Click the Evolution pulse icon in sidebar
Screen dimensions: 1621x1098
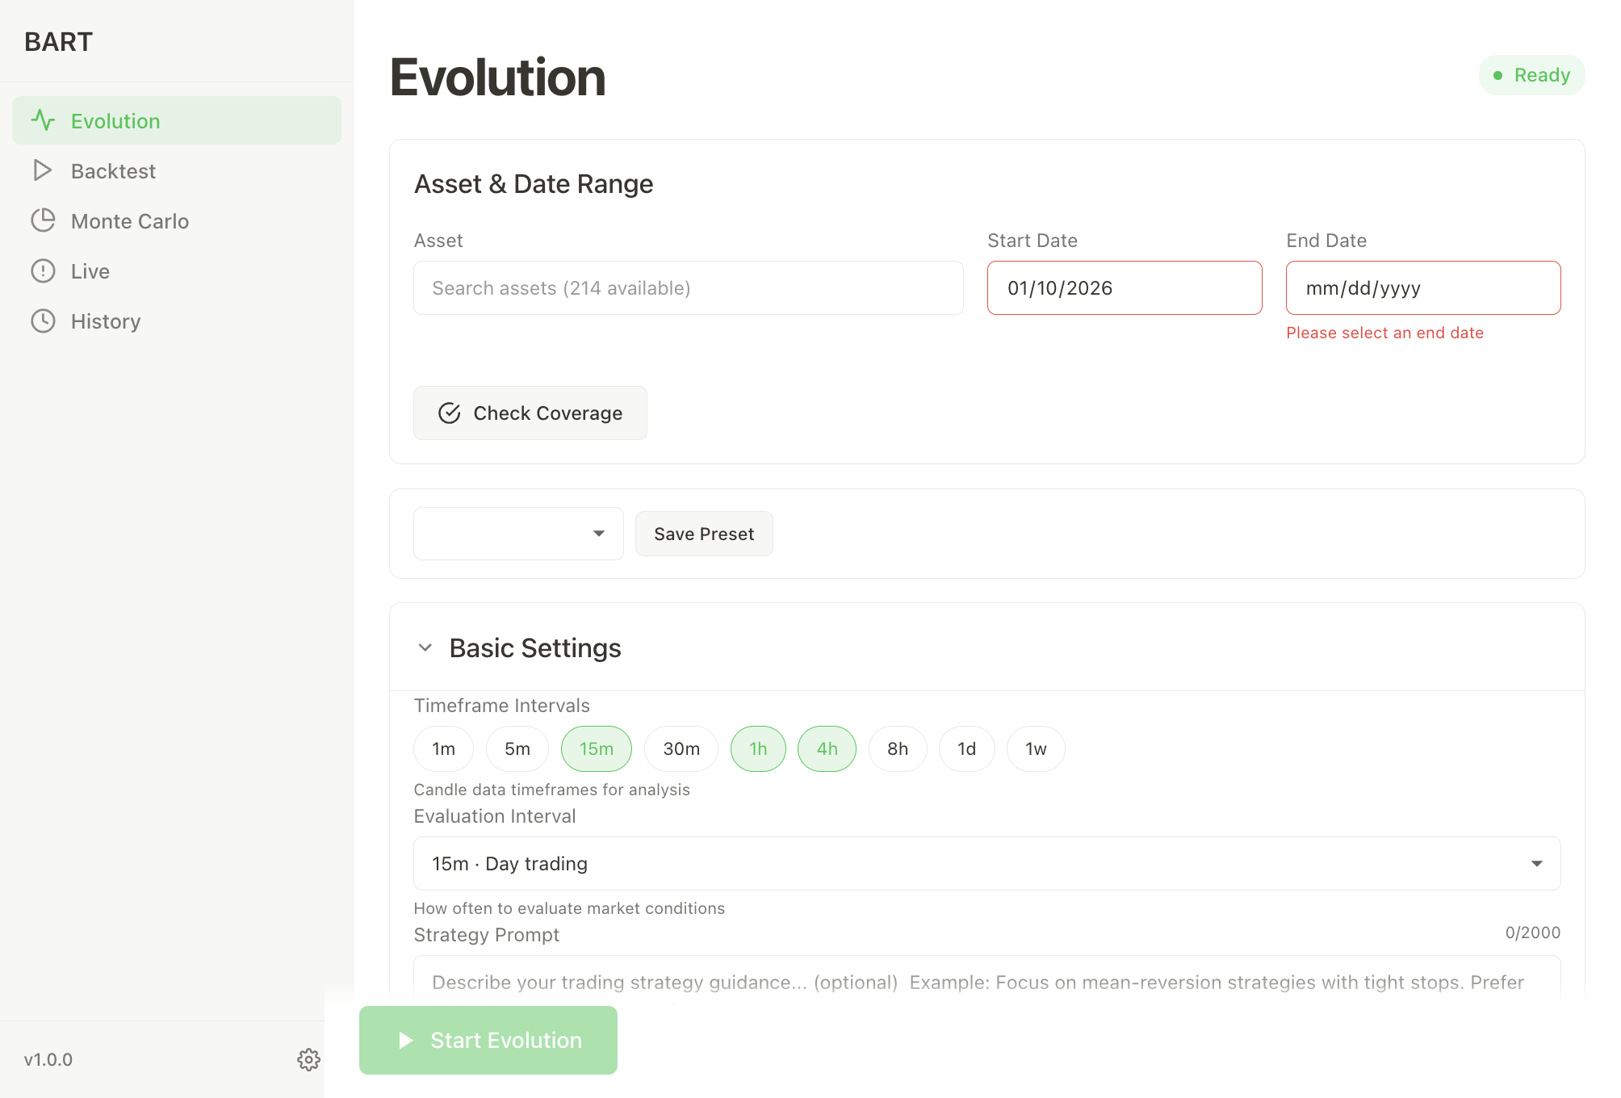coord(43,121)
